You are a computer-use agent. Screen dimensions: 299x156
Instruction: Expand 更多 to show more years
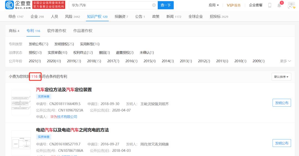pyautogui.click(x=285, y=61)
